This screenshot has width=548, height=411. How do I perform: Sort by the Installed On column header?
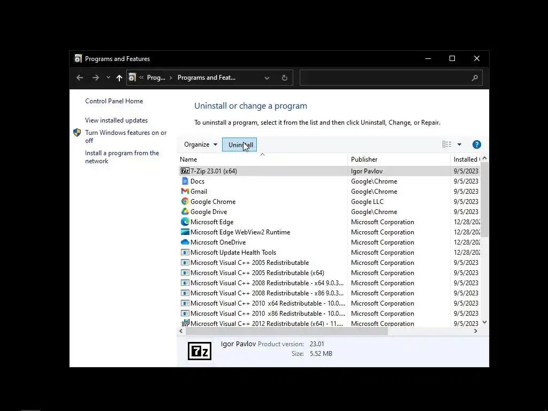[466, 159]
